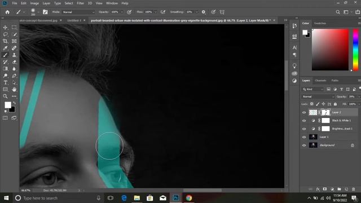
Task: Select the Eraser tool
Action: 14,61
